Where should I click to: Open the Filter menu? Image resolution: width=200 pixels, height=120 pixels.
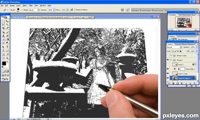pyautogui.click(x=31, y=5)
